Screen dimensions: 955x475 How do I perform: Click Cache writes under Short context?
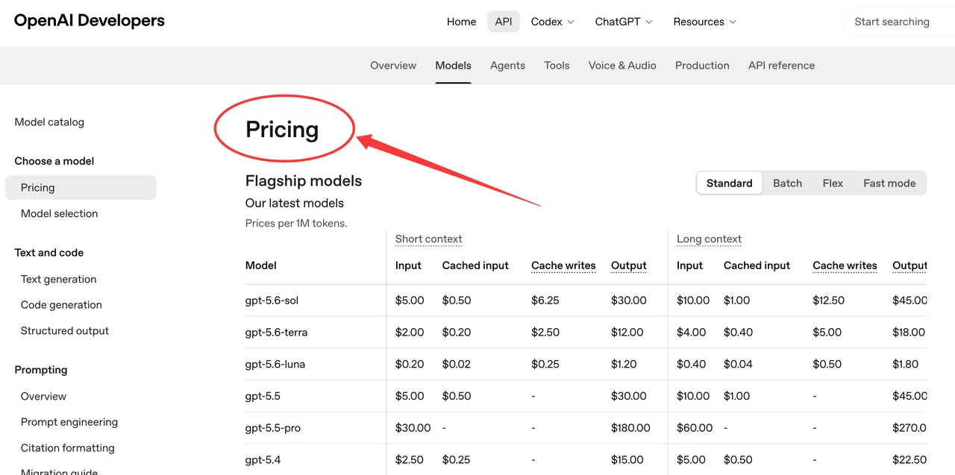[563, 265]
